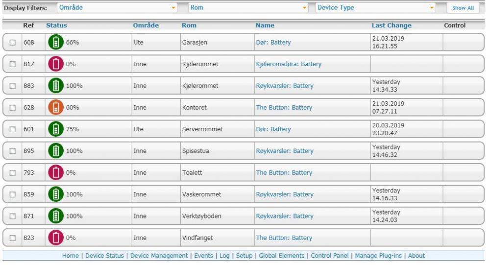Tick the checkbox for device ref 628
This screenshot has height=265, width=490.
pyautogui.click(x=13, y=108)
